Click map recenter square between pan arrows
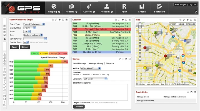 (x=140, y=27)
